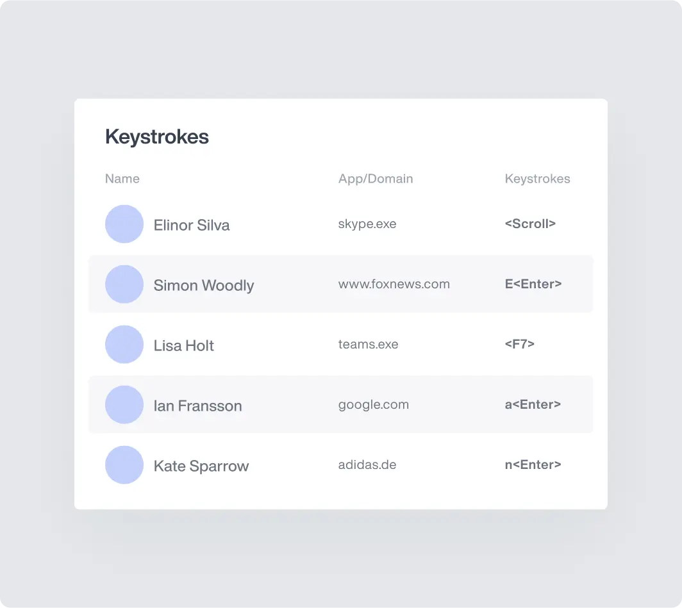The height and width of the screenshot is (608, 682).
Task: Select the <Scroll> keystroke value
Action: click(x=530, y=224)
